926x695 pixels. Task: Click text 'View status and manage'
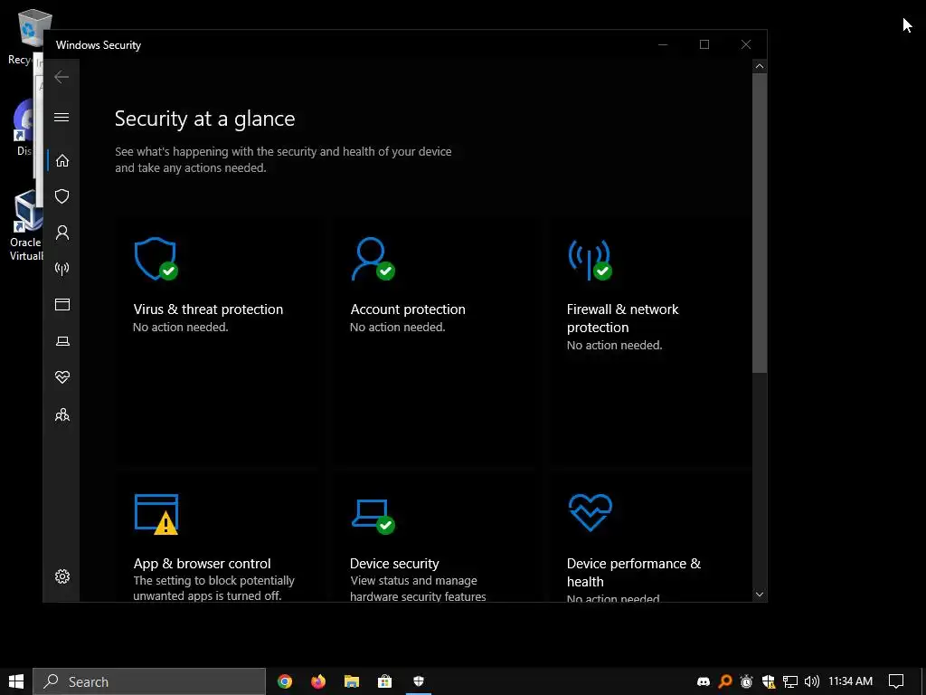point(413,580)
